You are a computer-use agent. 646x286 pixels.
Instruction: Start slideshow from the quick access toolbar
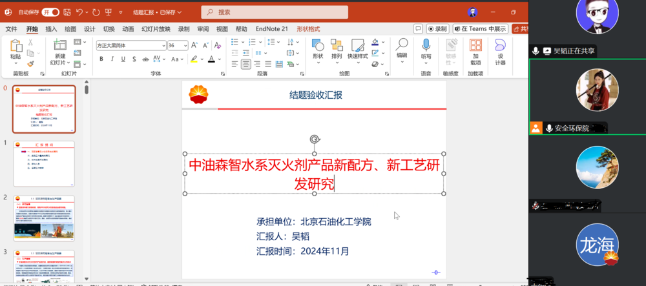pos(109,12)
